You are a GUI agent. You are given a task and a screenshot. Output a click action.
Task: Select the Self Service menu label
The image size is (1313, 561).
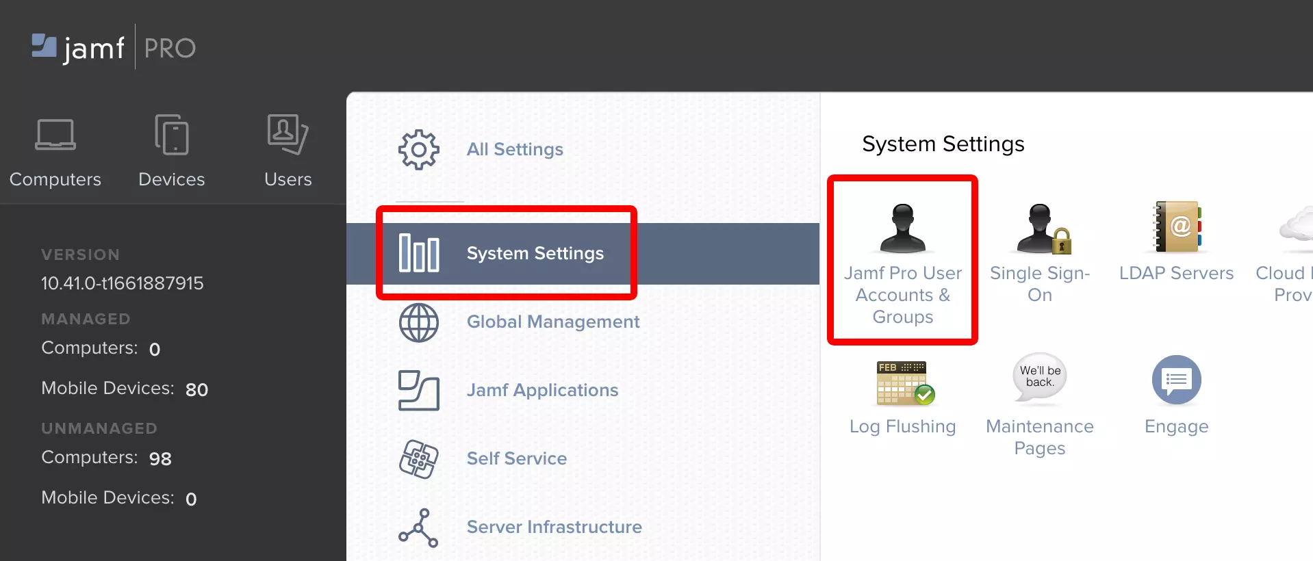coord(517,458)
